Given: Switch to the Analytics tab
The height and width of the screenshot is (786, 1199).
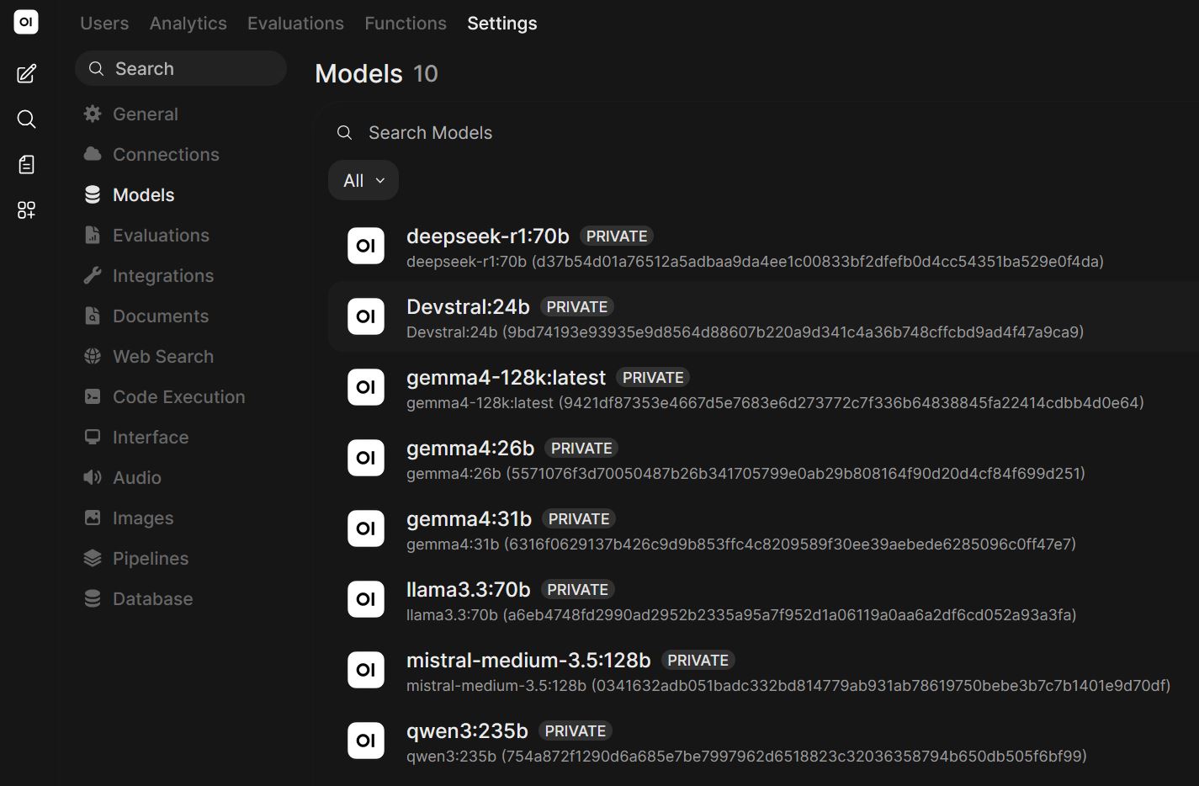Looking at the screenshot, I should [188, 24].
